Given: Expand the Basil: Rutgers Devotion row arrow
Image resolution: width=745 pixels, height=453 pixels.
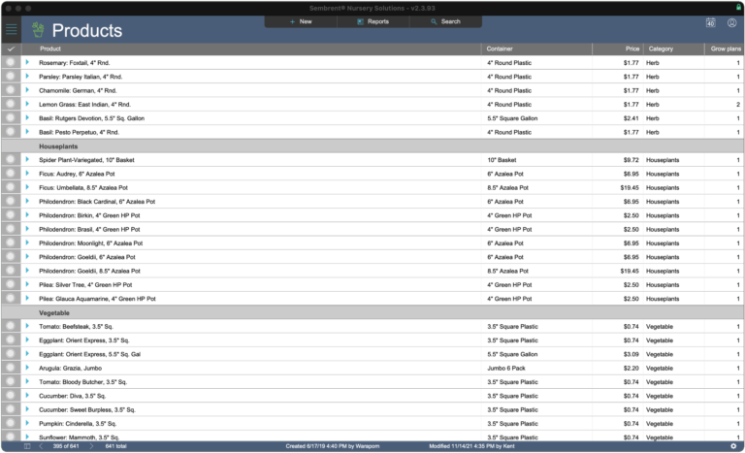Looking at the screenshot, I should click(27, 118).
